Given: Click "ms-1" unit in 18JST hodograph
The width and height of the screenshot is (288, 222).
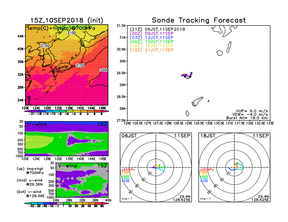Looking at the screenshot, I should tap(205, 199).
